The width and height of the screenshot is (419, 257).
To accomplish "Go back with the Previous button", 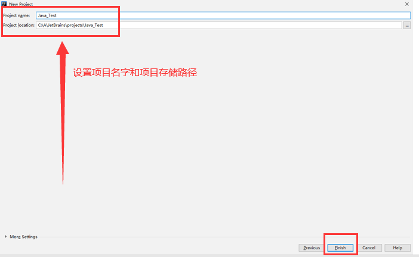I will pos(312,247).
